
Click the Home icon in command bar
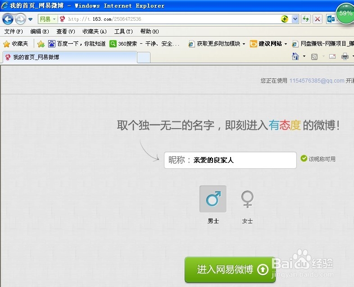tap(295, 56)
